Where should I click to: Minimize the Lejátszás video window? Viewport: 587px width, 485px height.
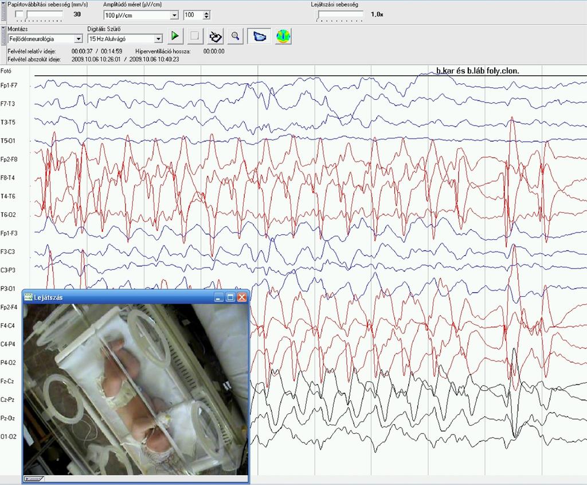coord(219,297)
